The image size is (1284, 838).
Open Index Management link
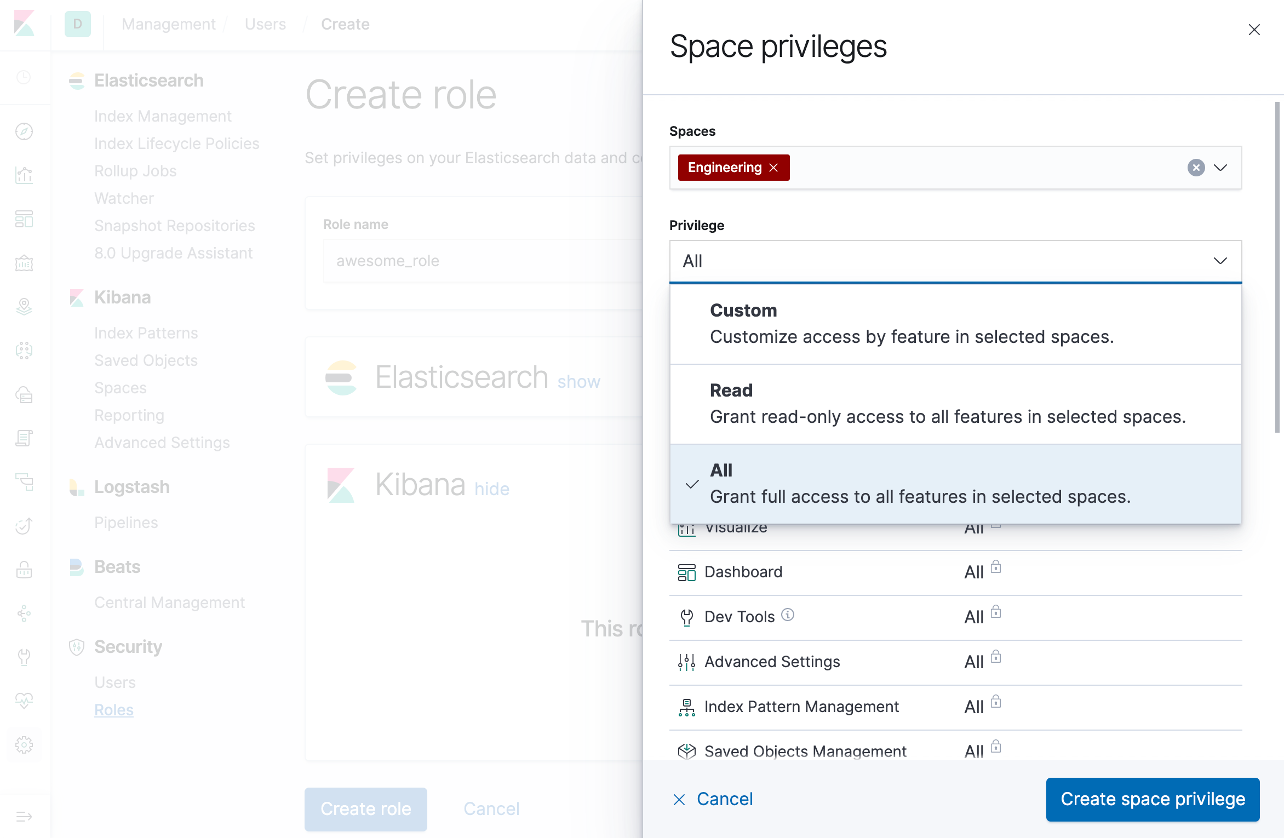pos(163,116)
